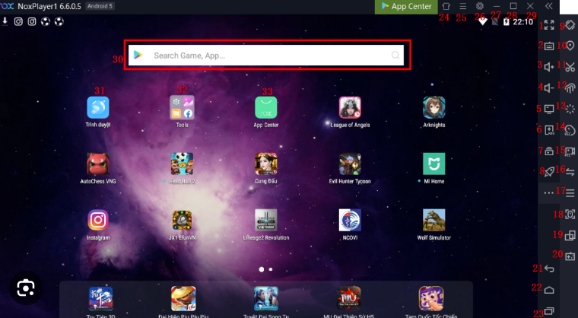Image resolution: width=578 pixels, height=318 pixels.
Task: Open system settings gear in the title bar
Action: (479, 6)
